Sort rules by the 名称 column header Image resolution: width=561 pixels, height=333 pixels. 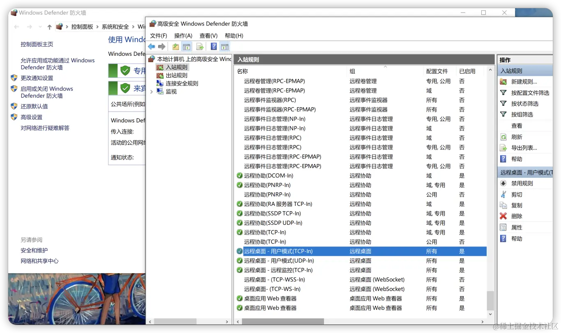coord(291,71)
